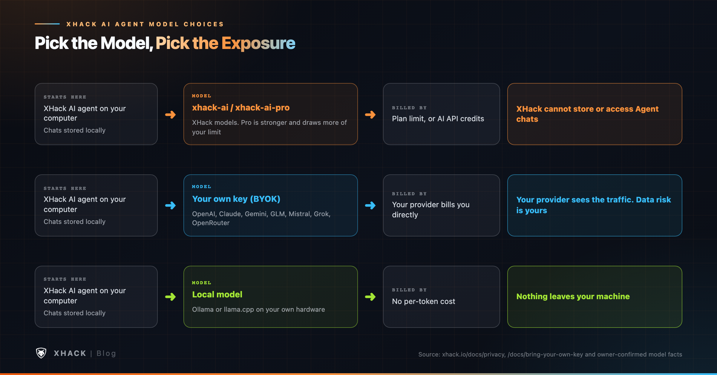Click 'Chats stored locally' beside the Local model card
Screen dimensions: 717x375
[74, 313]
